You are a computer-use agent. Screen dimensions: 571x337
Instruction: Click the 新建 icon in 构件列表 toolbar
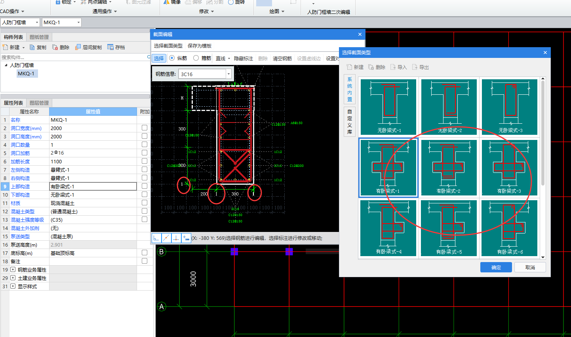[x=5, y=47]
